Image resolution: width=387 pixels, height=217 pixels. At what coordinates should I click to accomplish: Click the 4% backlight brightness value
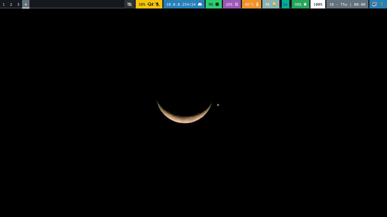pos(267,4)
